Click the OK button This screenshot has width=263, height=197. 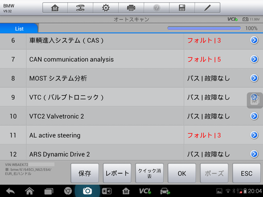tap(182, 173)
